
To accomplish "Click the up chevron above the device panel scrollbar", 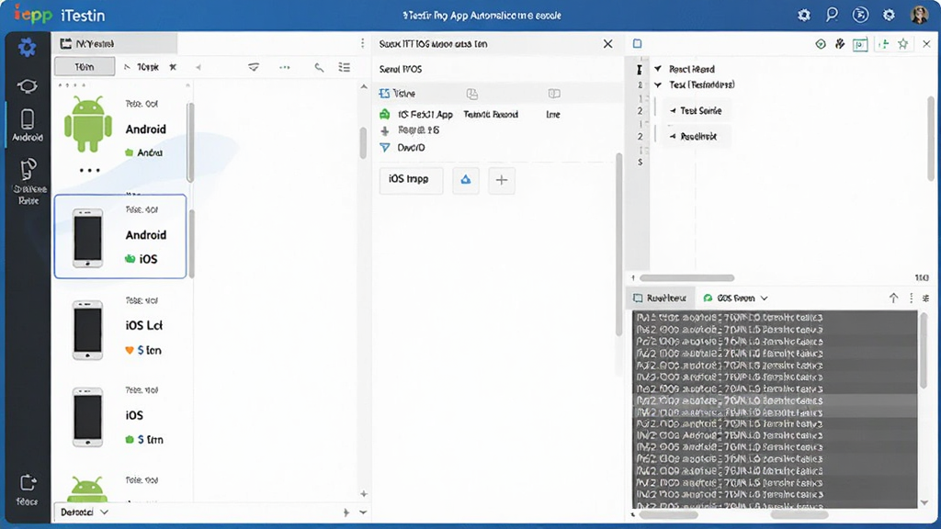I will (364, 87).
